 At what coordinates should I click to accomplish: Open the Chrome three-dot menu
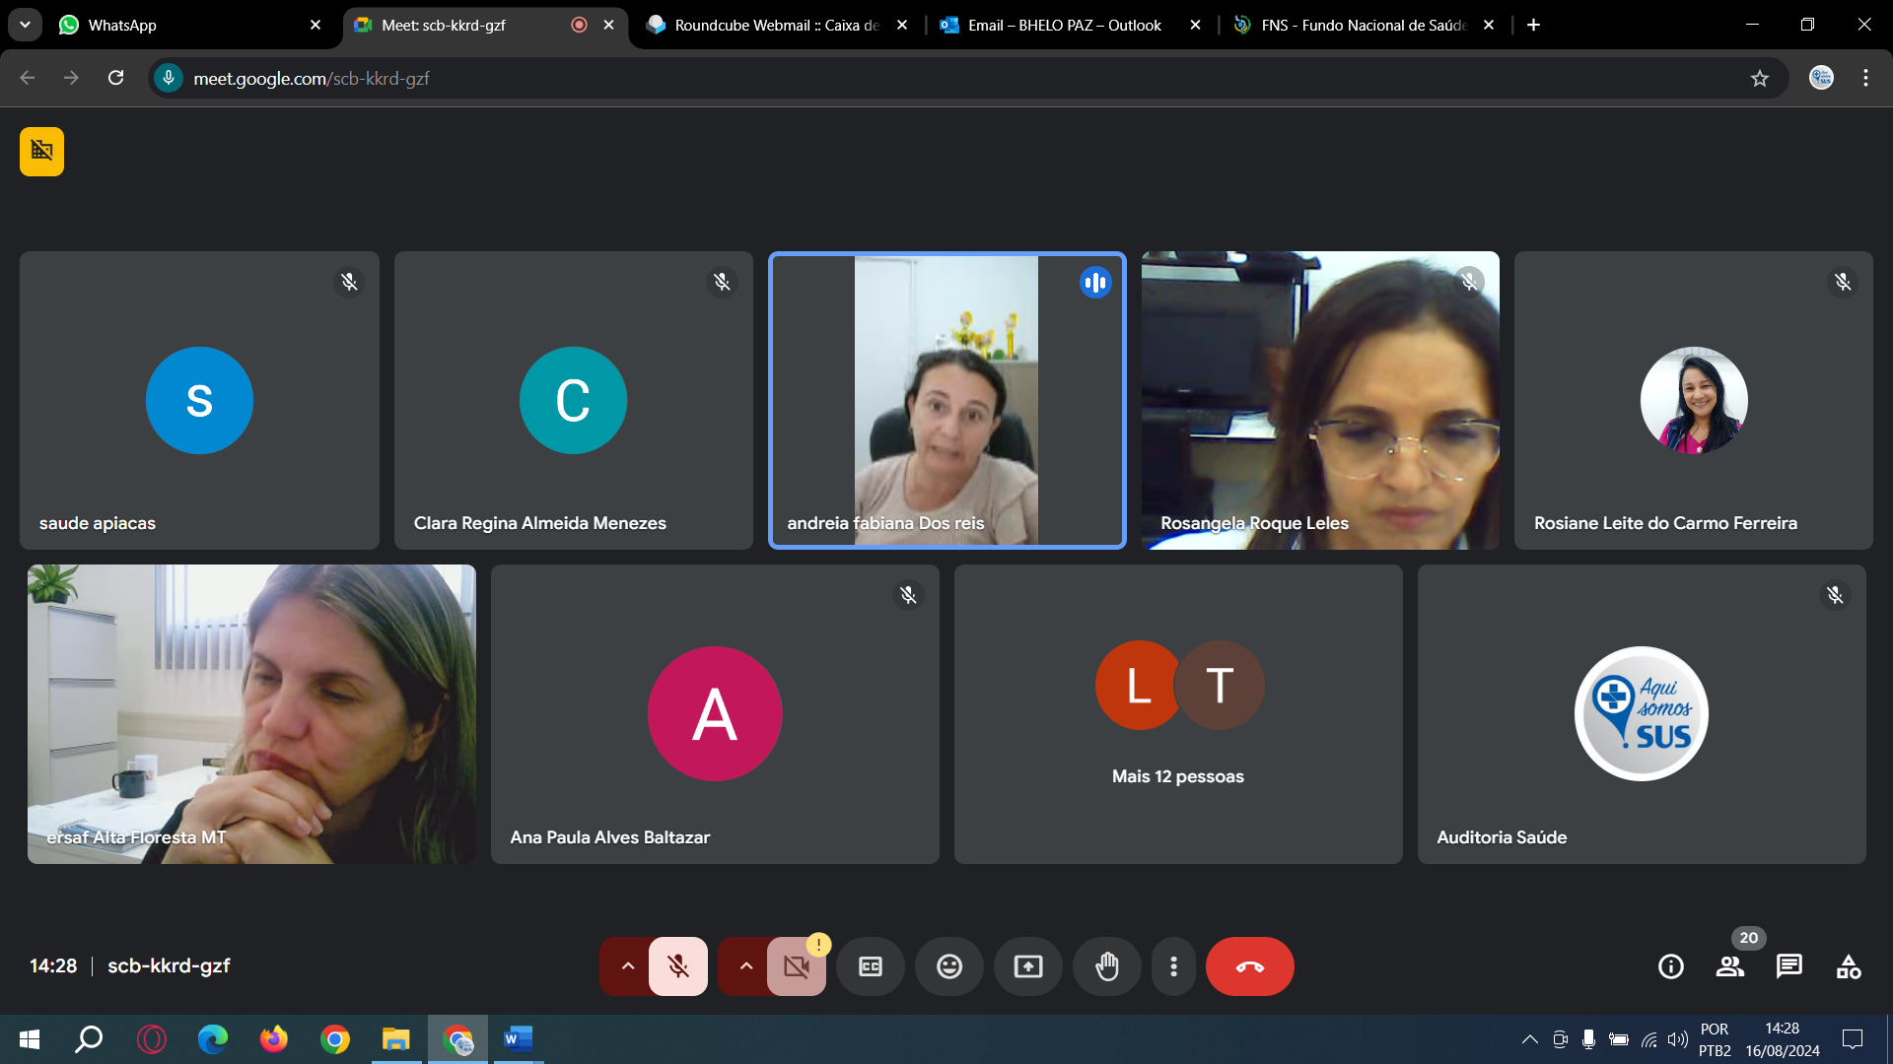pyautogui.click(x=1865, y=78)
